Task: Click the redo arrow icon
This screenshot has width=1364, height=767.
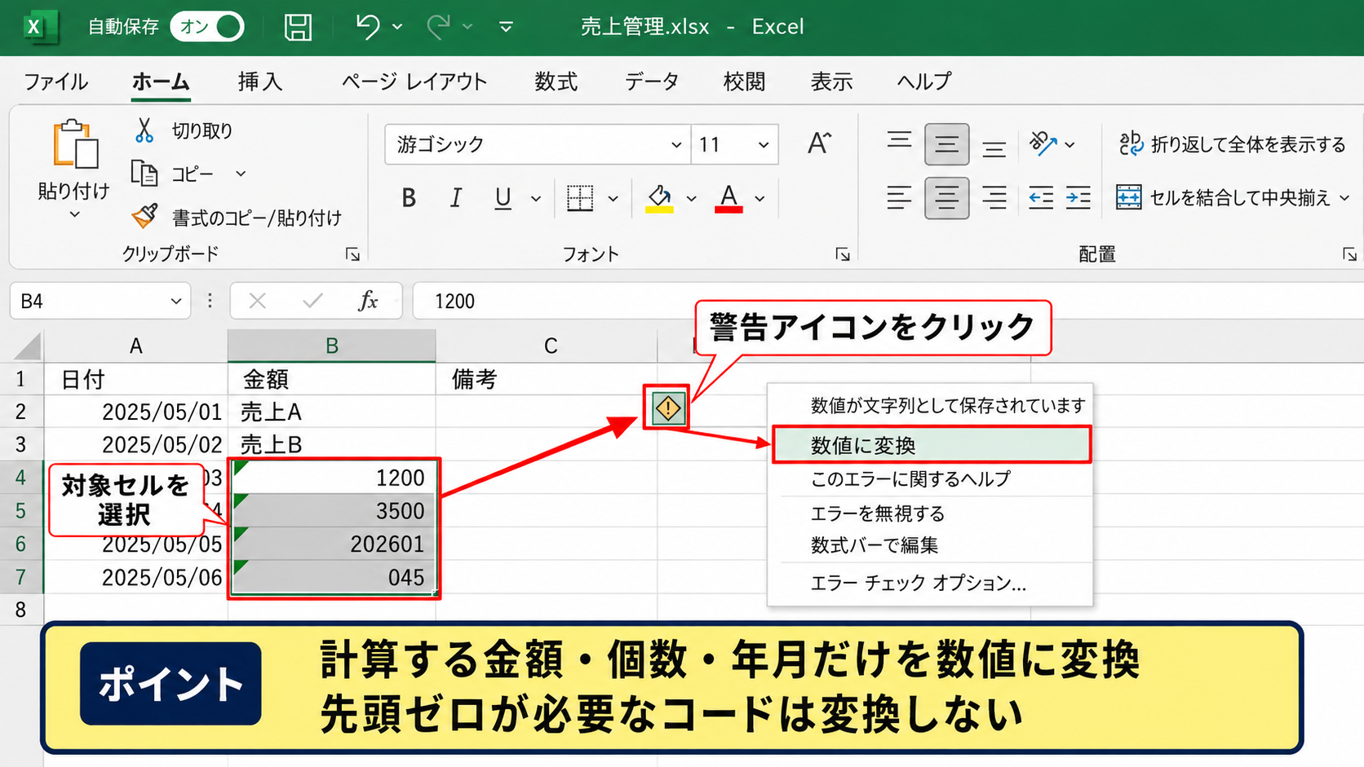Action: pos(439,27)
